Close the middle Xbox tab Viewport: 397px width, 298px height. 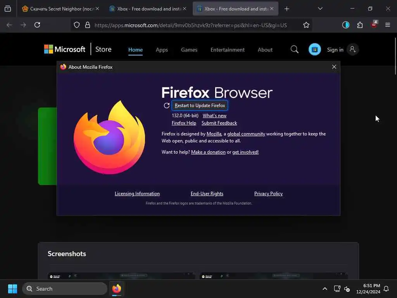pyautogui.click(x=185, y=9)
